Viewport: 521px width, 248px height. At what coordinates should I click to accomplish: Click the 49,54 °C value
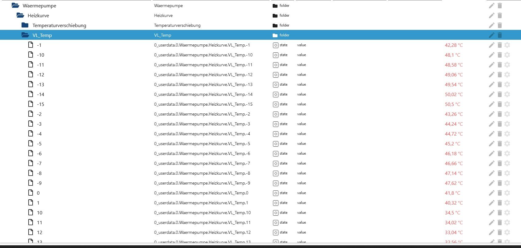coord(454,84)
